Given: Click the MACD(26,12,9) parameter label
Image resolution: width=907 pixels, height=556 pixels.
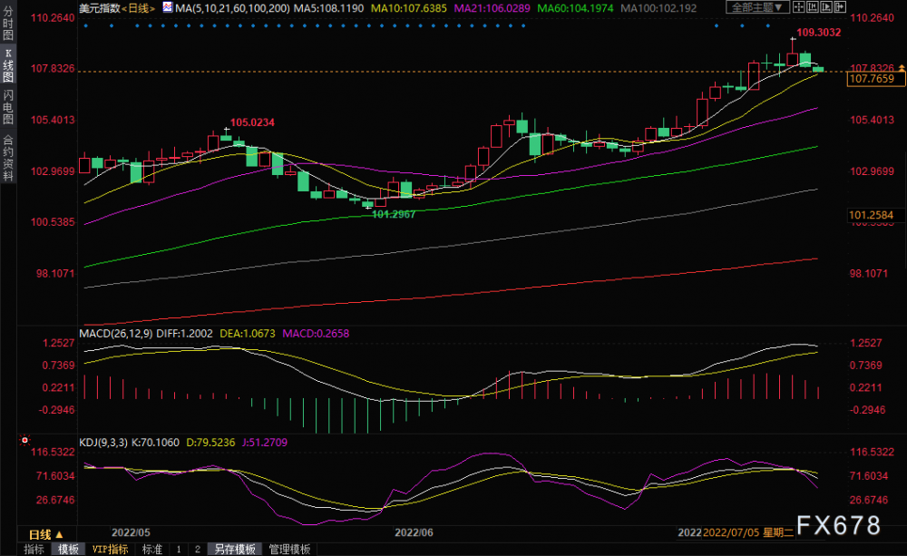Looking at the screenshot, I should [x=116, y=333].
